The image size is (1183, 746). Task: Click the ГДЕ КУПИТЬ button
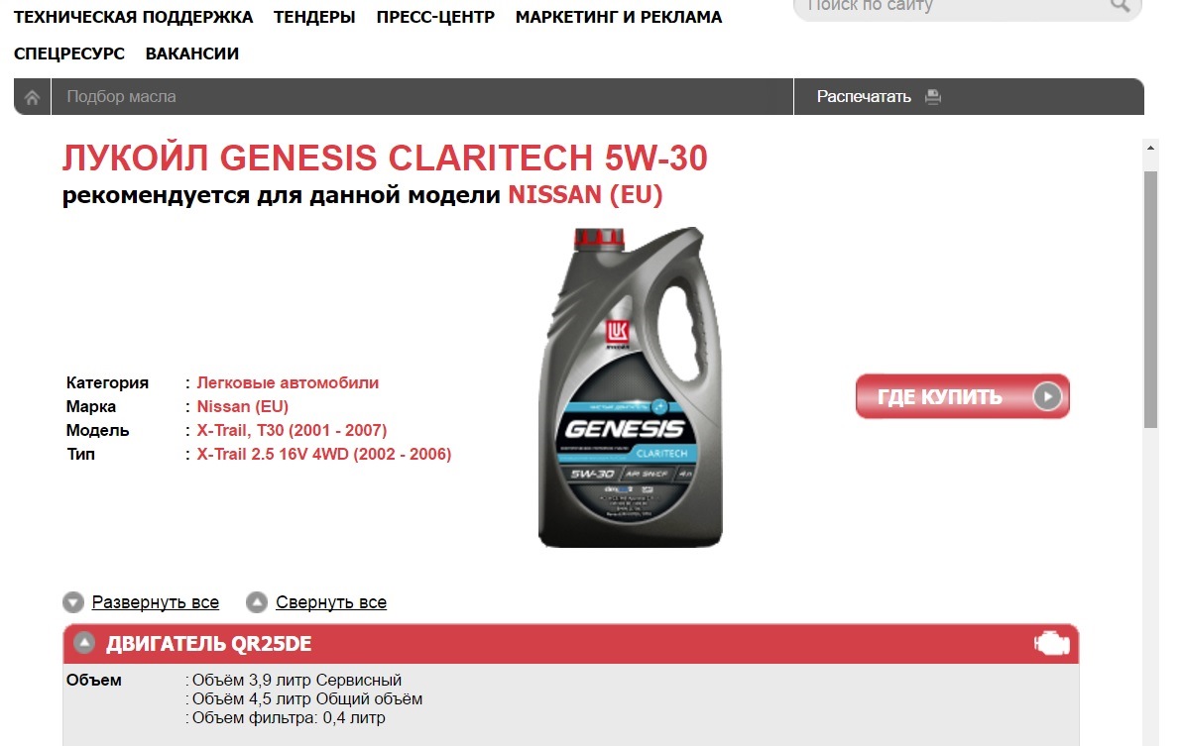pos(963,396)
